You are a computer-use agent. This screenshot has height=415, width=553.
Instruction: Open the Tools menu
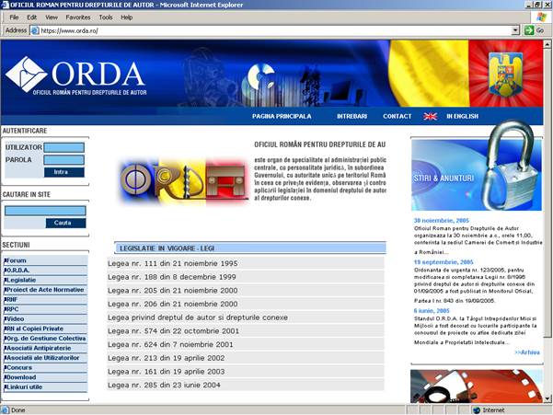106,17
